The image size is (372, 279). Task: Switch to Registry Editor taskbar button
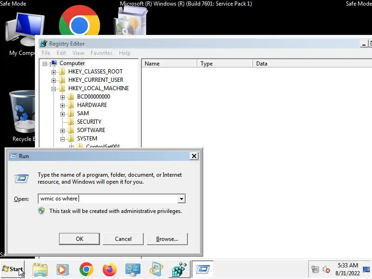pos(179,269)
